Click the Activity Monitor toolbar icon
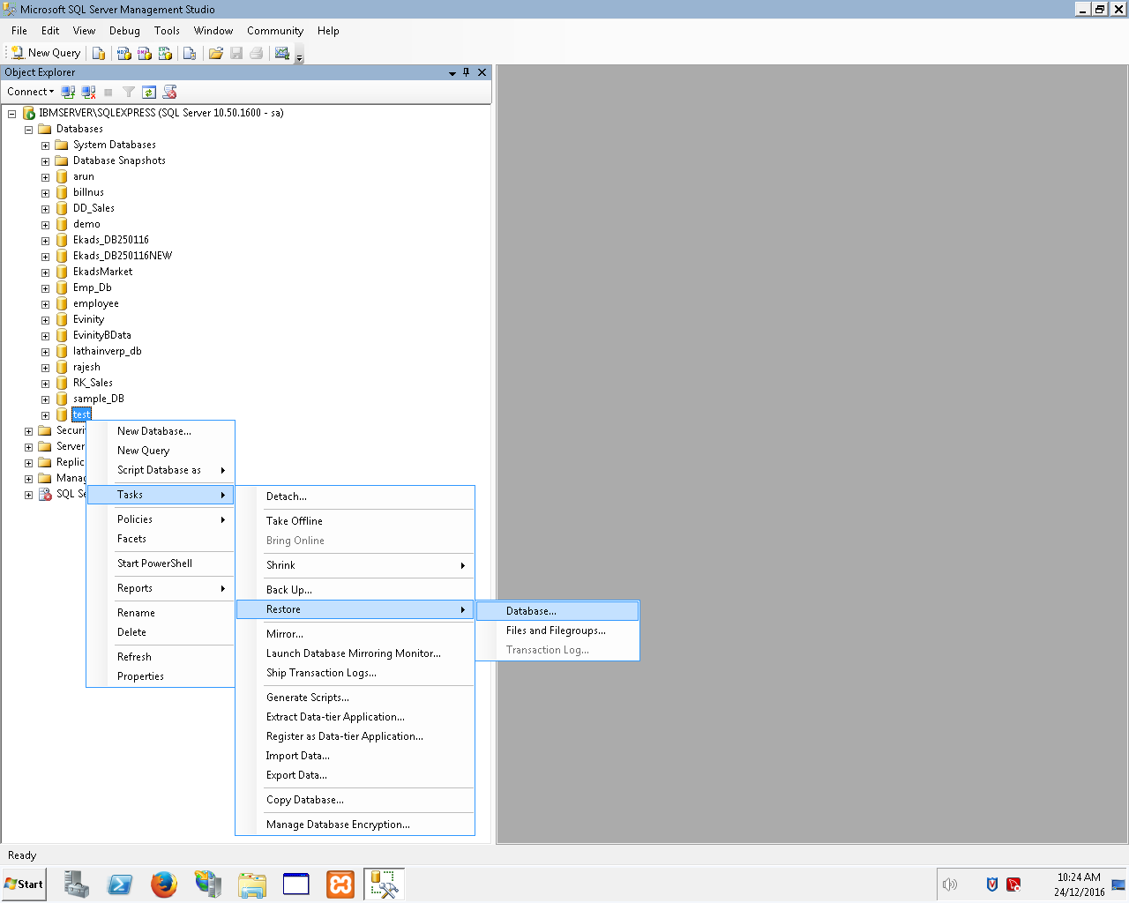Image resolution: width=1129 pixels, height=903 pixels. pos(282,53)
